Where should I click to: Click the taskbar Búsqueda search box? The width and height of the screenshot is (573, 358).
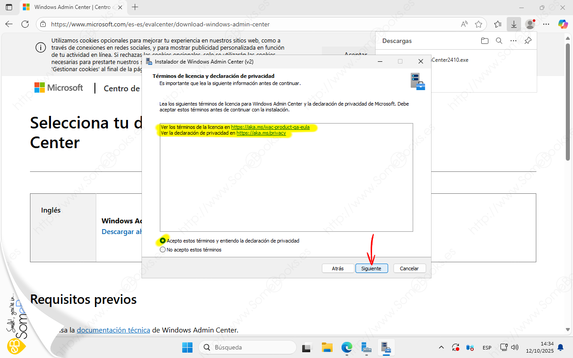coord(247,347)
